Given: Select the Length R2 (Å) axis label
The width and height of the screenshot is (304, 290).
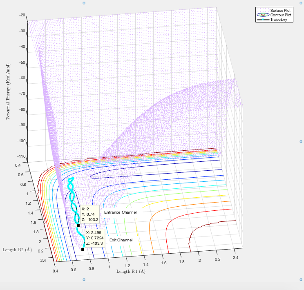Looking at the screenshot, I should click(x=17, y=250).
